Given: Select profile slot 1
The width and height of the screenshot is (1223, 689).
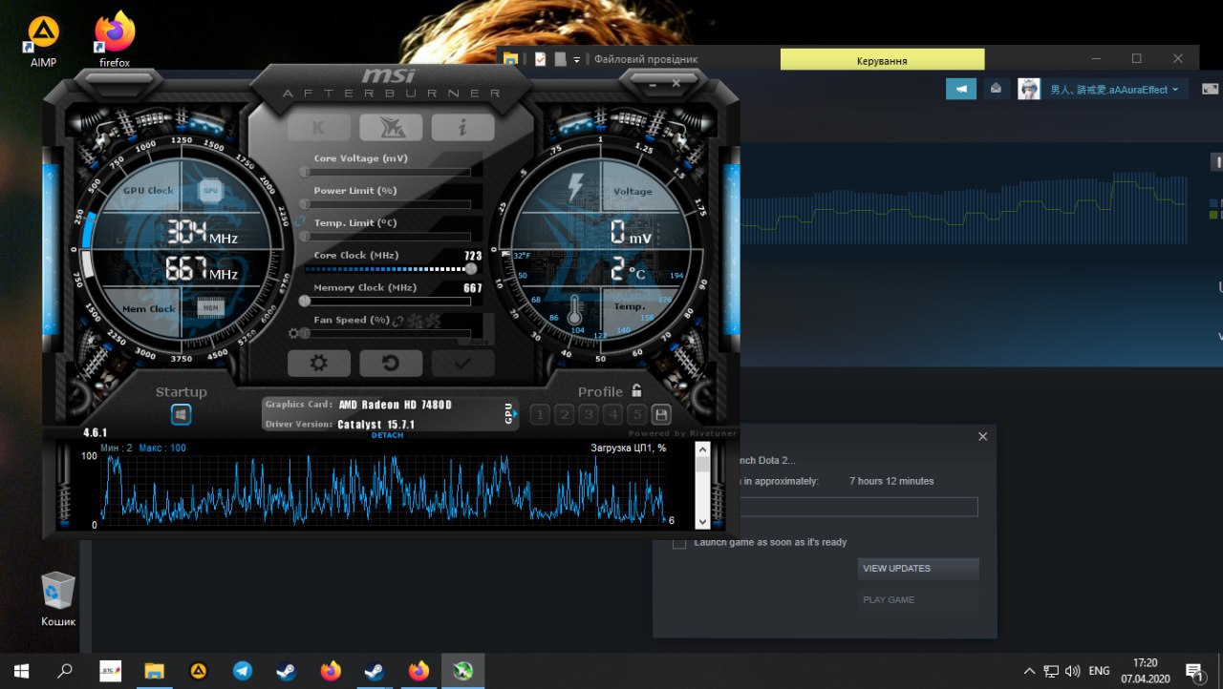Looking at the screenshot, I should point(539,414).
